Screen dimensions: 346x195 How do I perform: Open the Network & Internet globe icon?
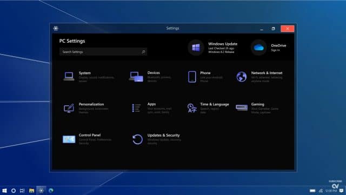click(x=242, y=77)
